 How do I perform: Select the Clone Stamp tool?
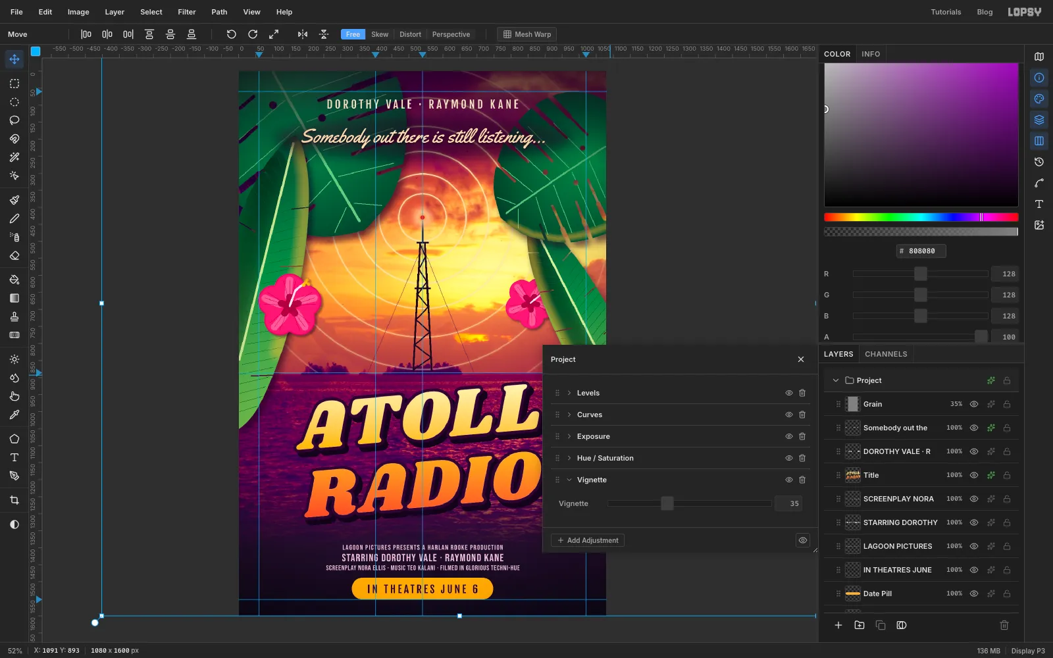14,316
